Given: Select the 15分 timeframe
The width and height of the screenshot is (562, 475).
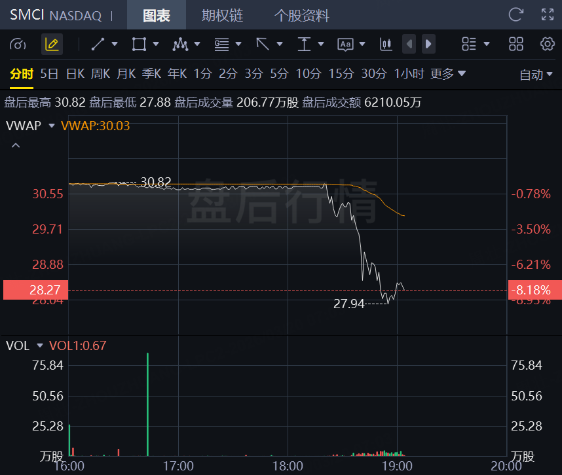Looking at the screenshot, I should click(x=341, y=74).
